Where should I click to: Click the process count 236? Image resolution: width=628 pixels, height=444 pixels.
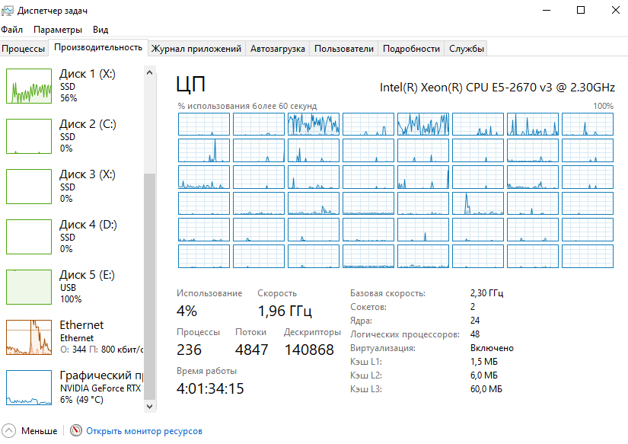[189, 350]
